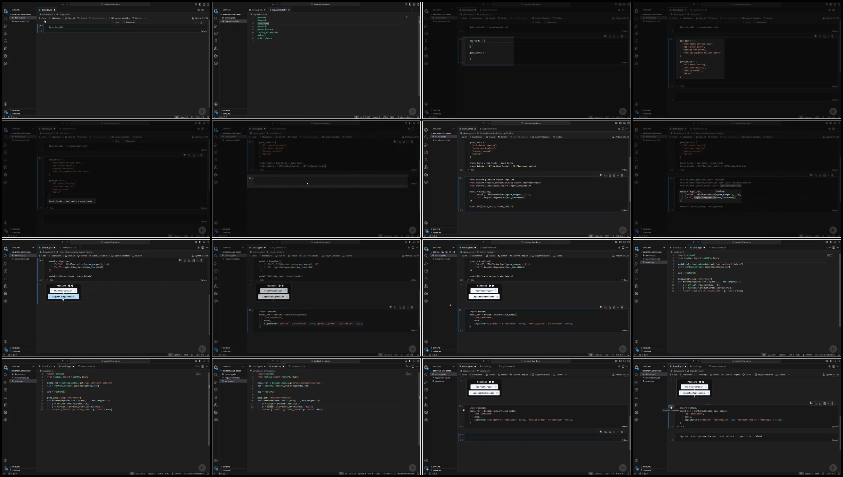Click Collapse Folders icon in the BENTO... explorer header
Screen dimensions: 843x477
point(454,252)
